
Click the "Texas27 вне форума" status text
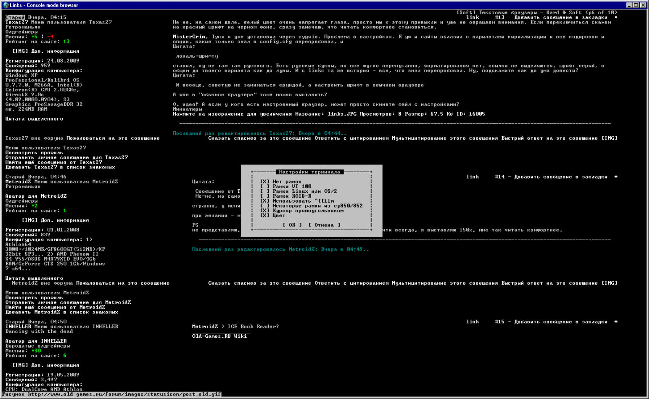(34, 138)
